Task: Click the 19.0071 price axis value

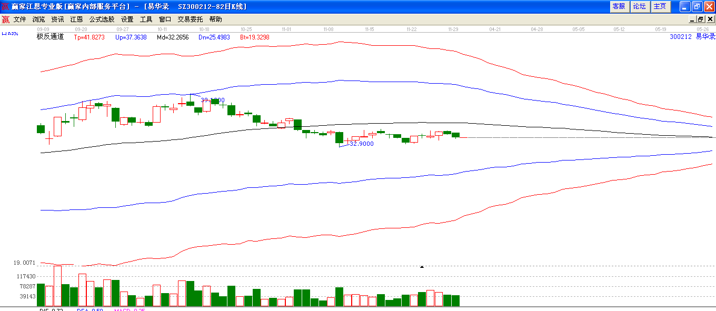Action: [24, 263]
